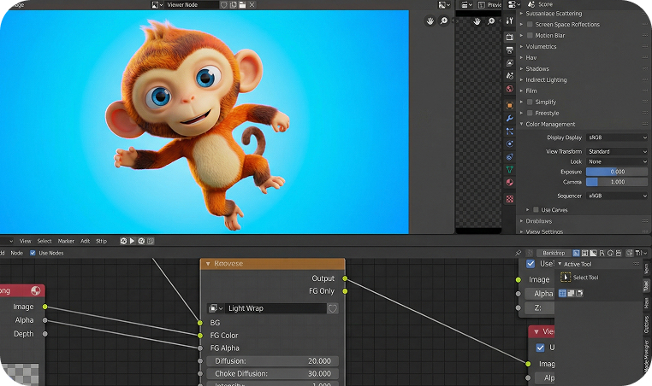This screenshot has height=386, width=652.
Task: Open the Modifier properties wrench icon
Action: tap(509, 118)
